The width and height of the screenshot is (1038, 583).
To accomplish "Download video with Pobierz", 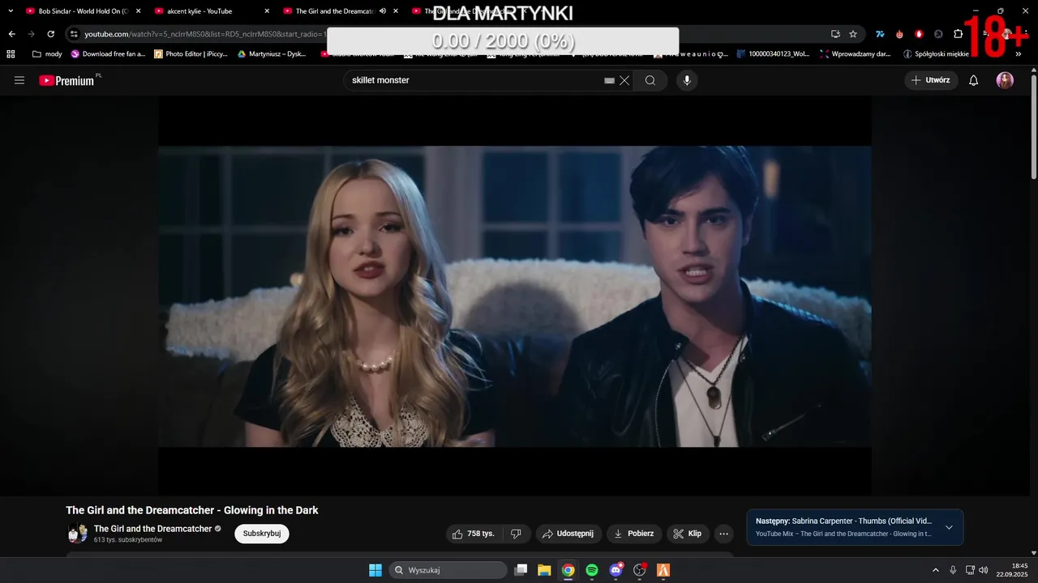I will 634,534.
